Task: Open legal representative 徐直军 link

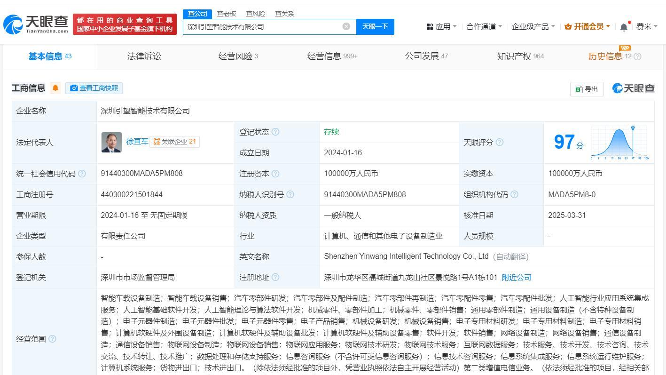Action: tap(137, 141)
